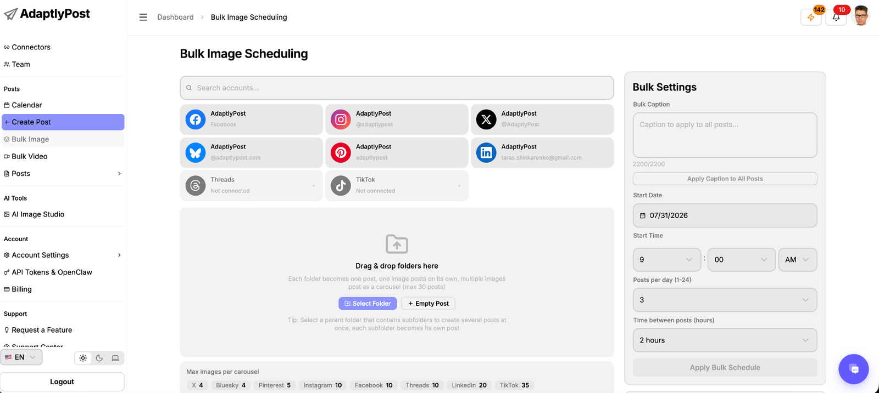Click Apply Bulk Schedule button

(x=725, y=368)
